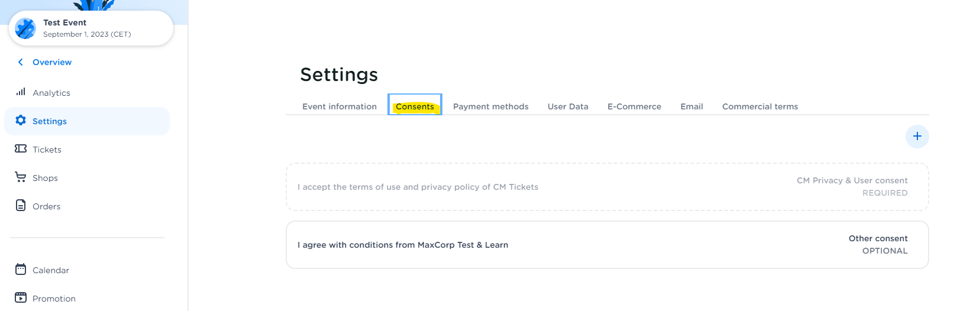This screenshot has height=311, width=957.
Task: Open the User Data tab
Action: (568, 106)
